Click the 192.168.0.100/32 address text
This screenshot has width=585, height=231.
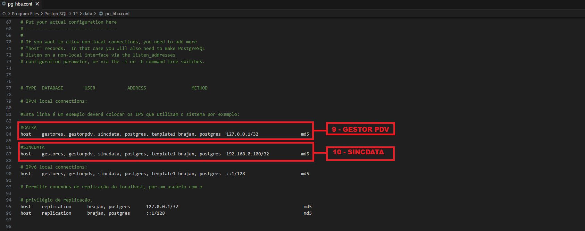coord(248,154)
